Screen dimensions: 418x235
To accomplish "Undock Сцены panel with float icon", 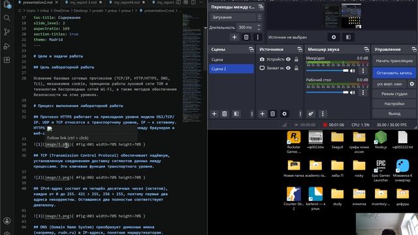I will tap(251, 50).
